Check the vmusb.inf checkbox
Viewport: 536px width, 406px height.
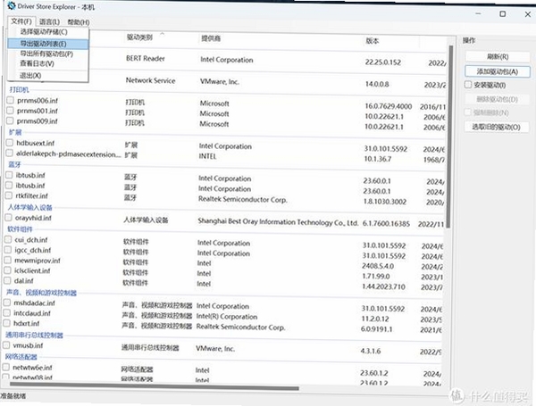click(6, 345)
